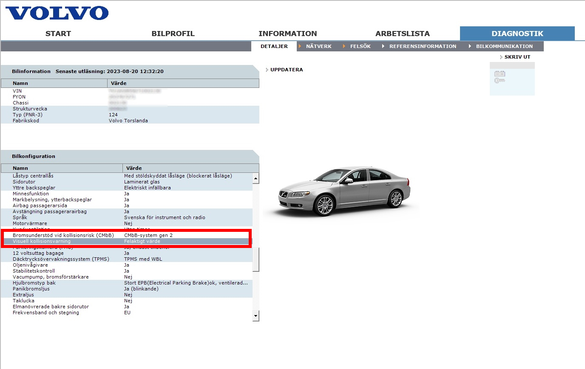Select Avstängning passagerarairbag row
Image resolution: width=585 pixels, height=369 pixels.
pos(127,211)
